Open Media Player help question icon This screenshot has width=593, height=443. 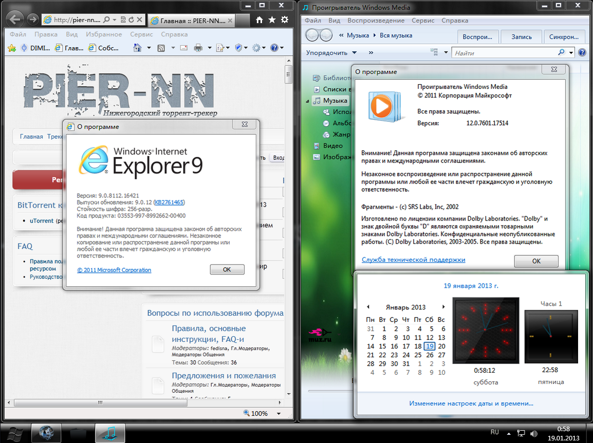point(582,52)
